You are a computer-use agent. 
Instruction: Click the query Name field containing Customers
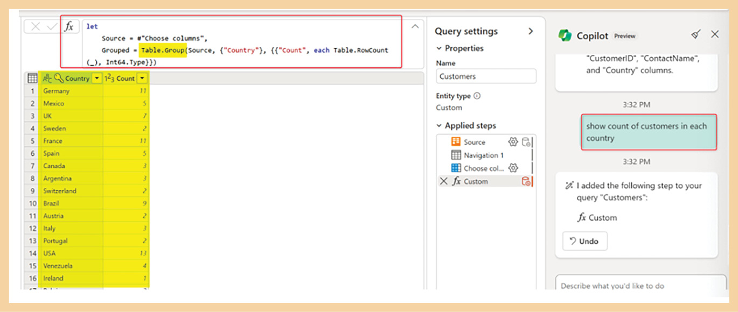click(486, 76)
